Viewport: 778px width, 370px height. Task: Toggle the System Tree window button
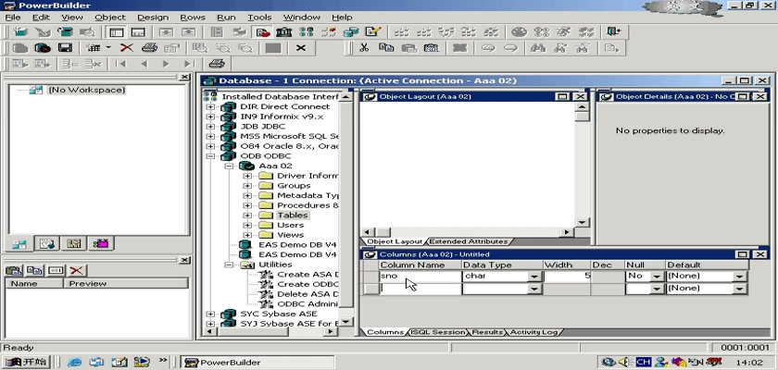pos(117,32)
